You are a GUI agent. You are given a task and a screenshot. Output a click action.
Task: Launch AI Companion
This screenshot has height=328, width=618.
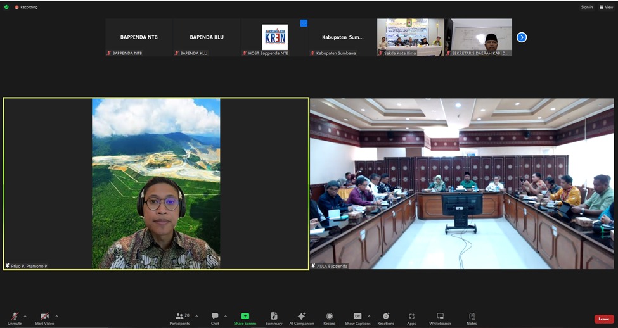(x=301, y=318)
